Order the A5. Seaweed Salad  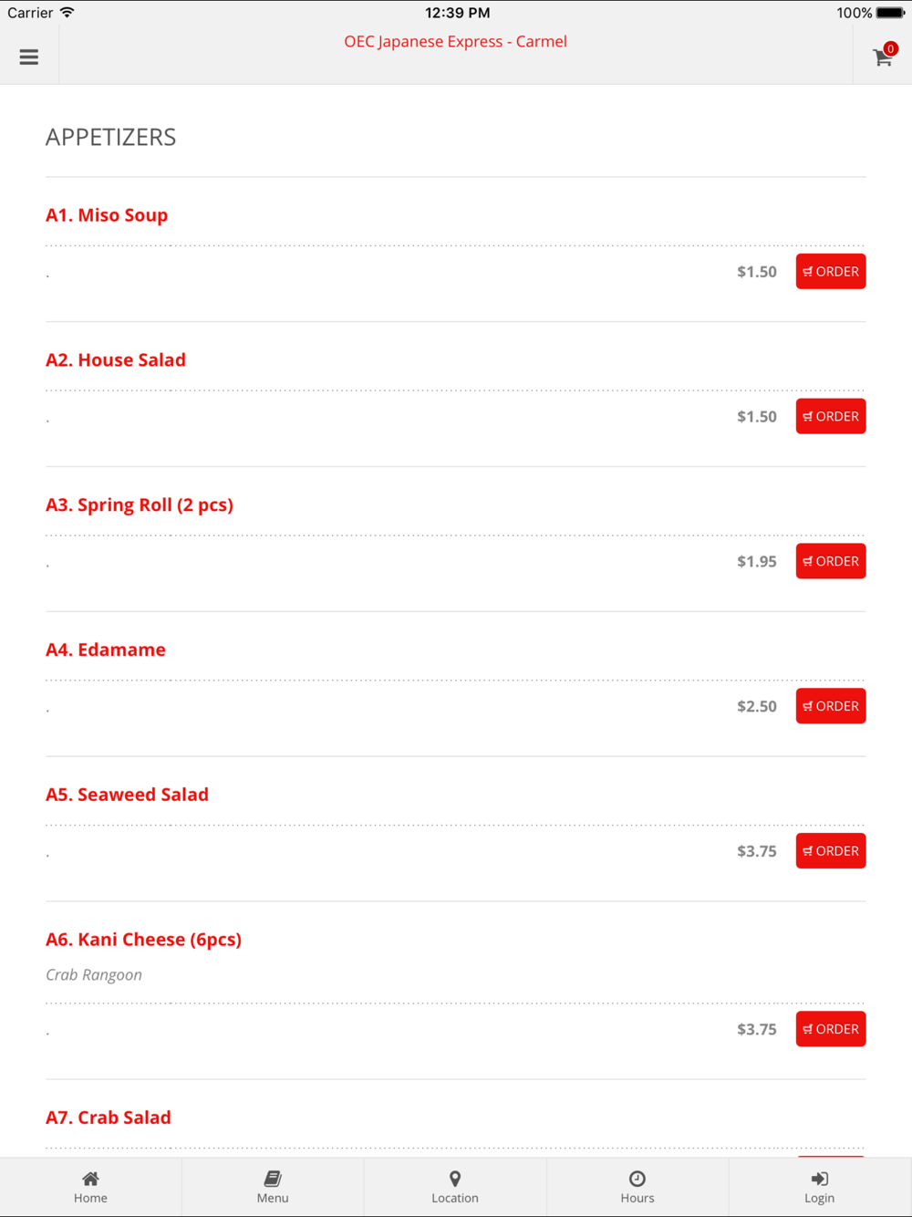click(x=831, y=851)
